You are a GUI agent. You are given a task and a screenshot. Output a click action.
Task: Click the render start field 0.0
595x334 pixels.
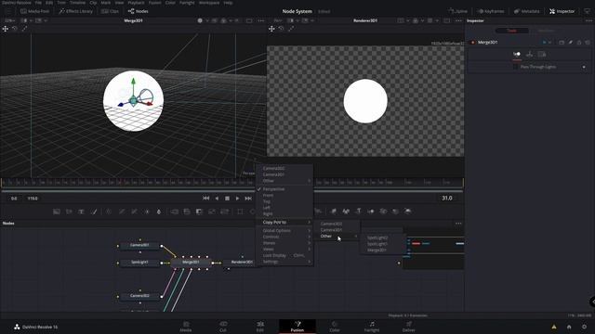click(14, 199)
